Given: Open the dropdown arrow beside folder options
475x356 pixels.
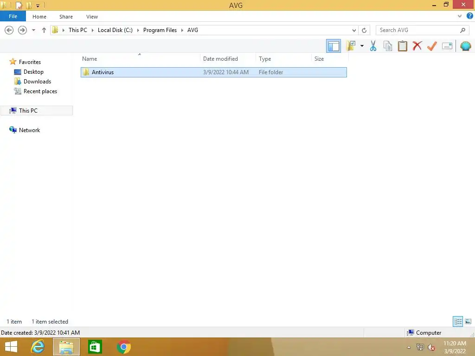Looking at the screenshot, I should pos(362,46).
